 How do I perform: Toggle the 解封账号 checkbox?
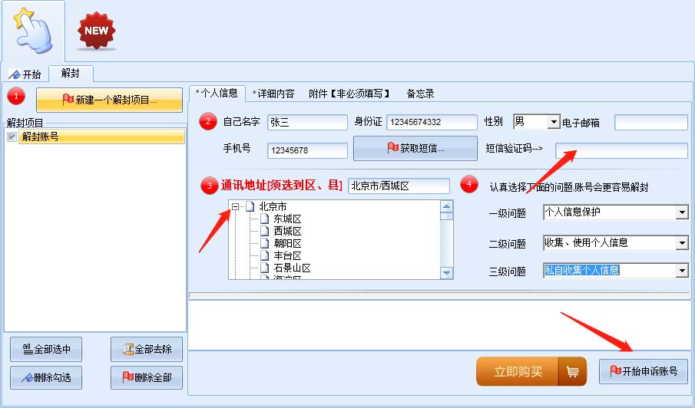pos(12,137)
